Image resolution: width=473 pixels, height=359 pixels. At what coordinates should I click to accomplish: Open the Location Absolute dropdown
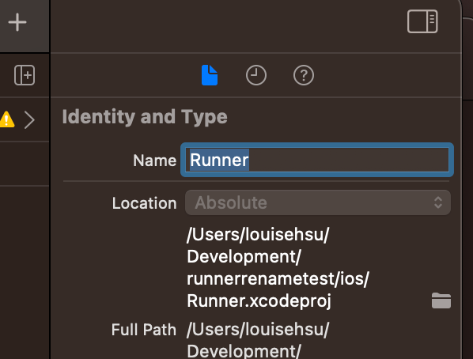[318, 202]
